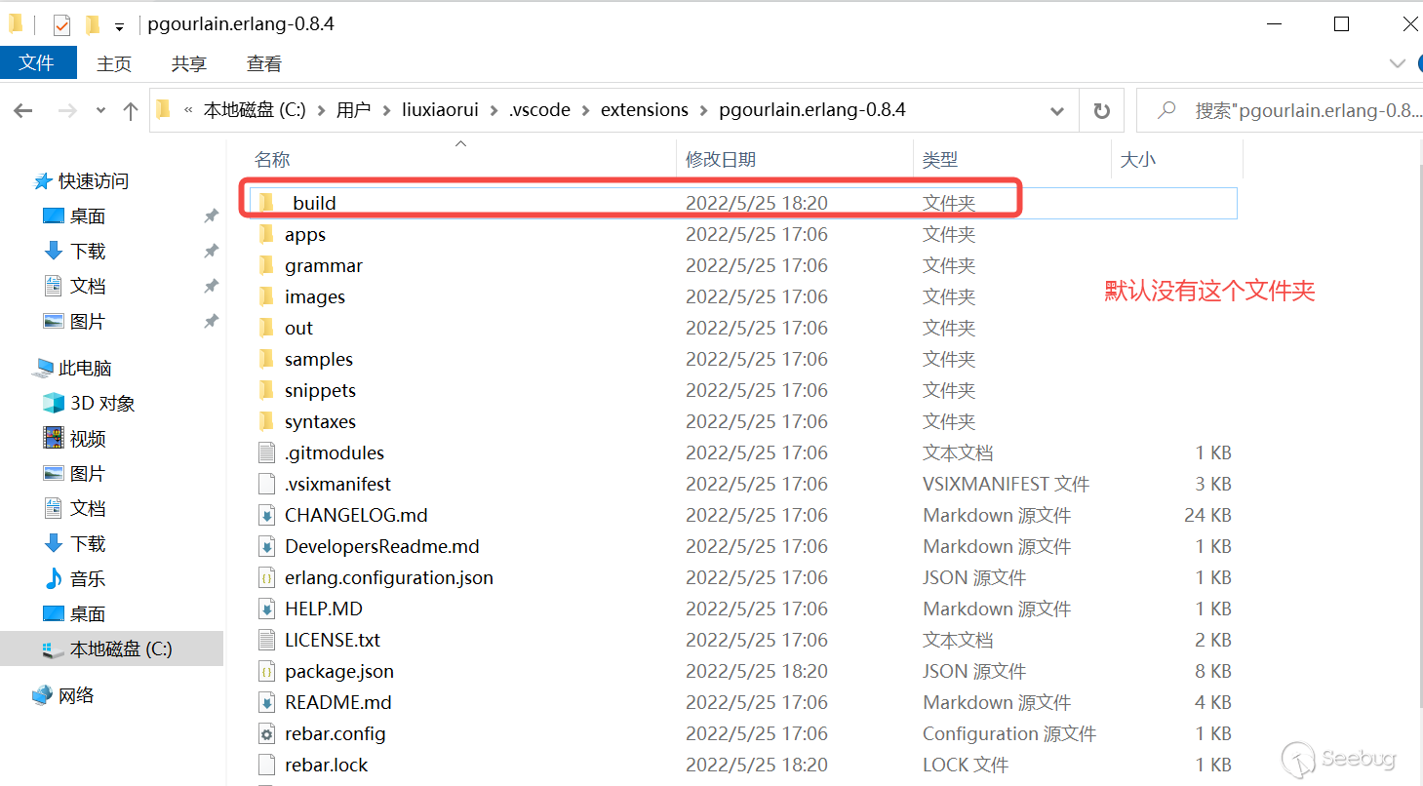Select 本地磁盘 (C:) in the address path
The width and height of the screenshot is (1423, 786).
tap(254, 110)
